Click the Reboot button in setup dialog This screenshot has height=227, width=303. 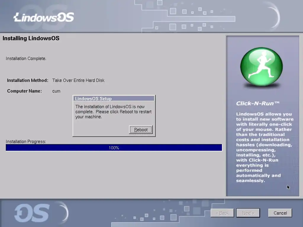pyautogui.click(x=141, y=129)
